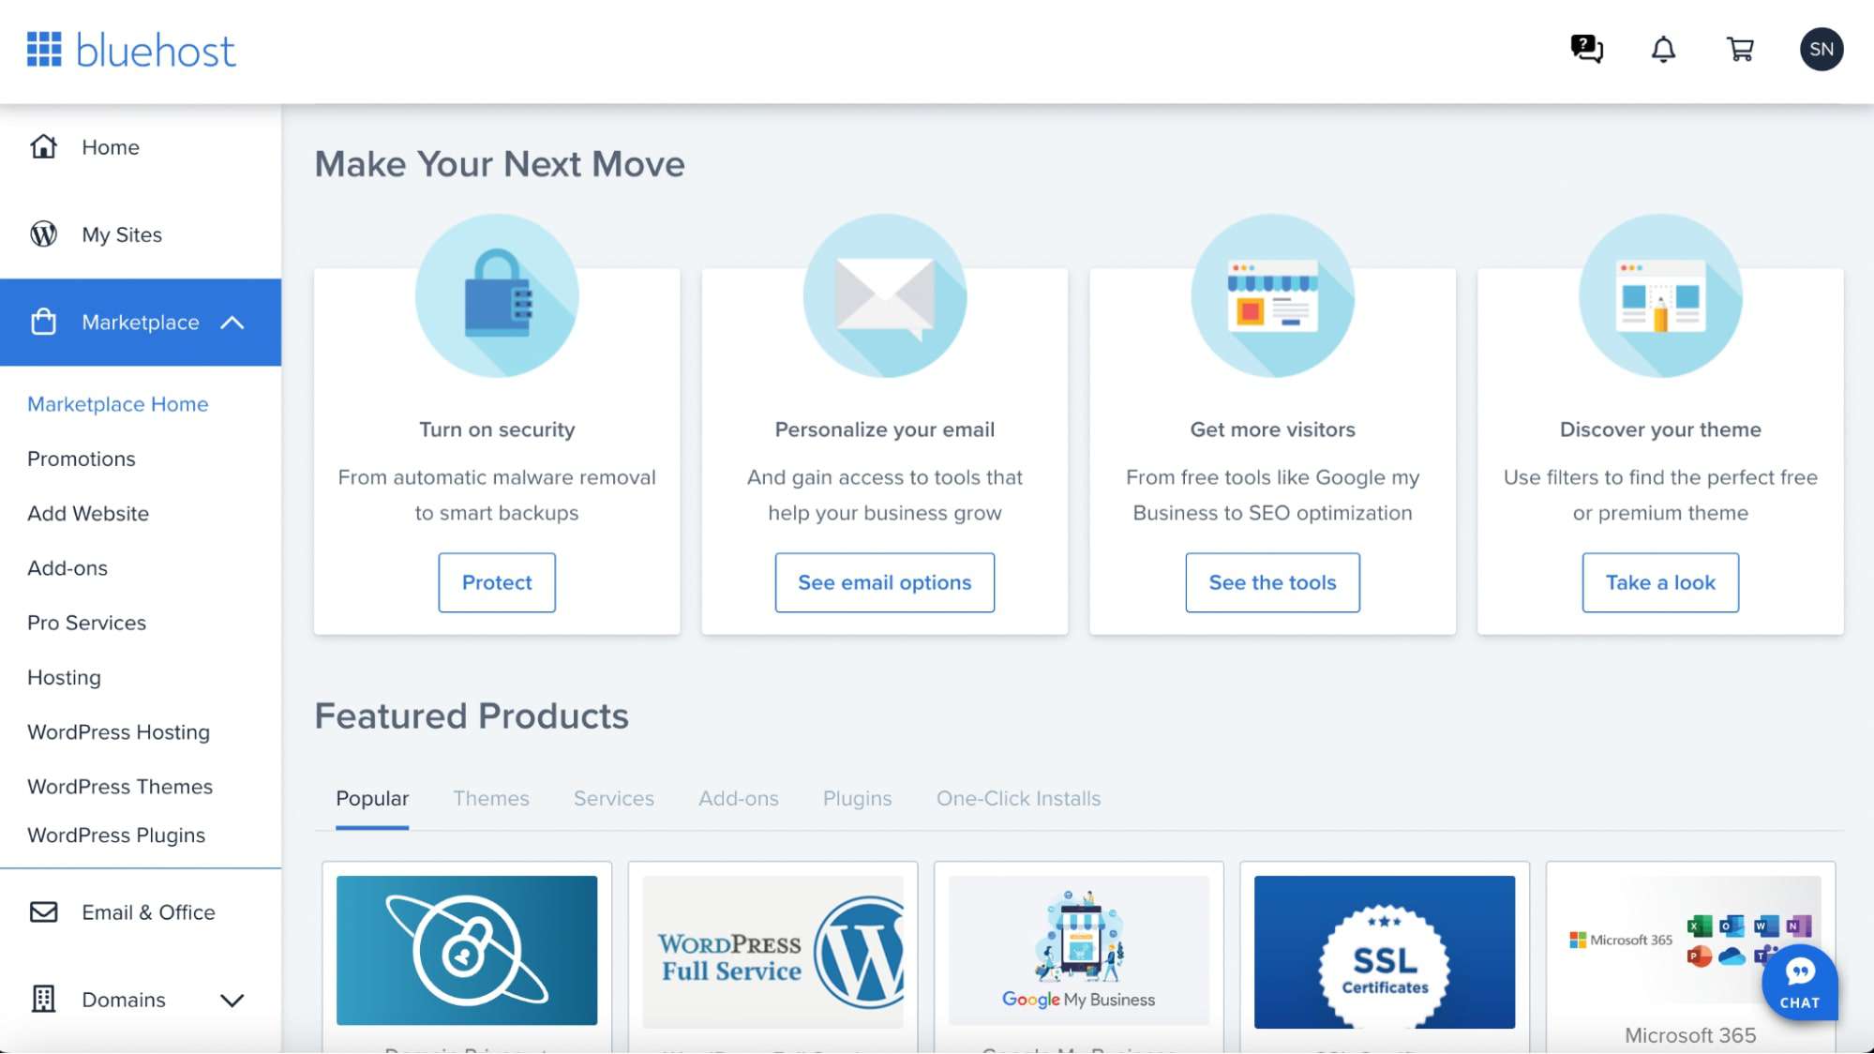Viewport: 1874px width, 1054px height.
Task: Switch to the Add-ons tab
Action: [x=739, y=798]
